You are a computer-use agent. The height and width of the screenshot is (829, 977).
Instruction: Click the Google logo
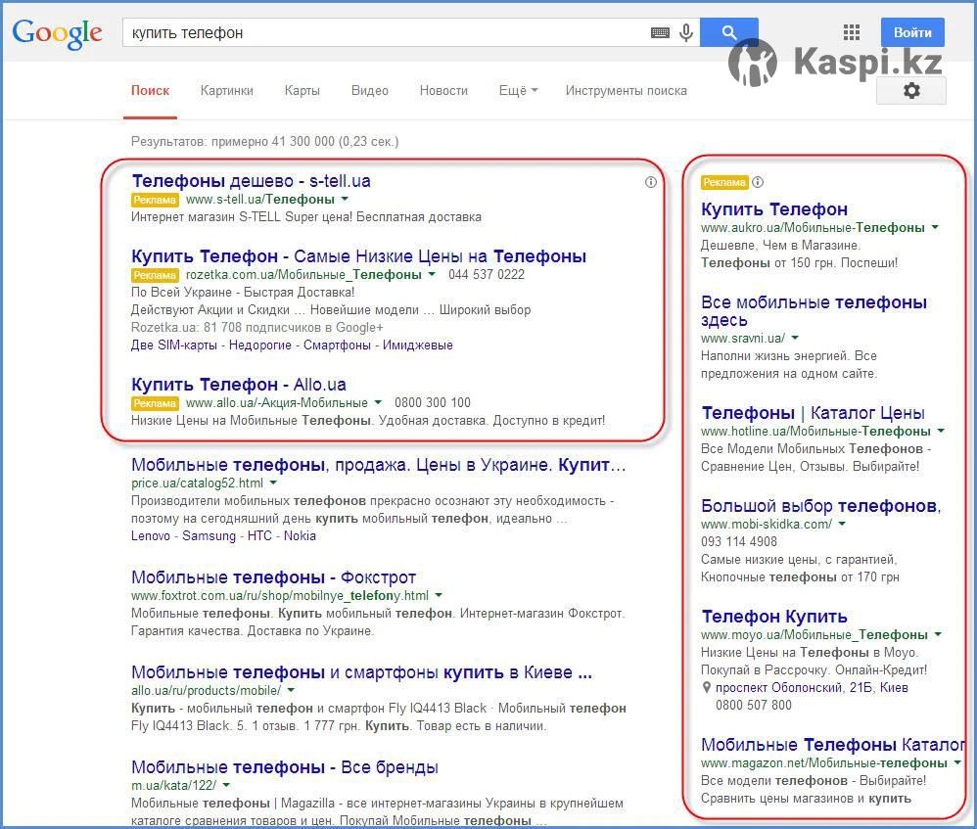(x=57, y=32)
